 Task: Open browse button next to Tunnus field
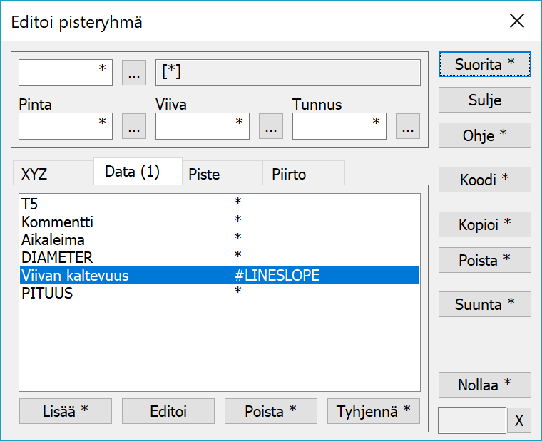407,126
